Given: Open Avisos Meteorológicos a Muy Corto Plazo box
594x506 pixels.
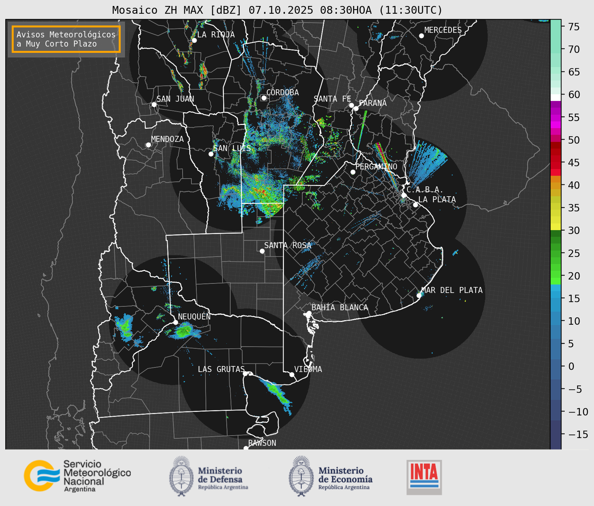Looking at the screenshot, I should point(66,39).
